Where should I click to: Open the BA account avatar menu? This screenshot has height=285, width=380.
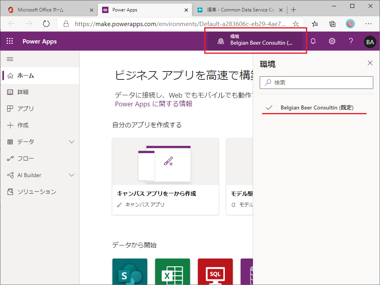coord(370,42)
